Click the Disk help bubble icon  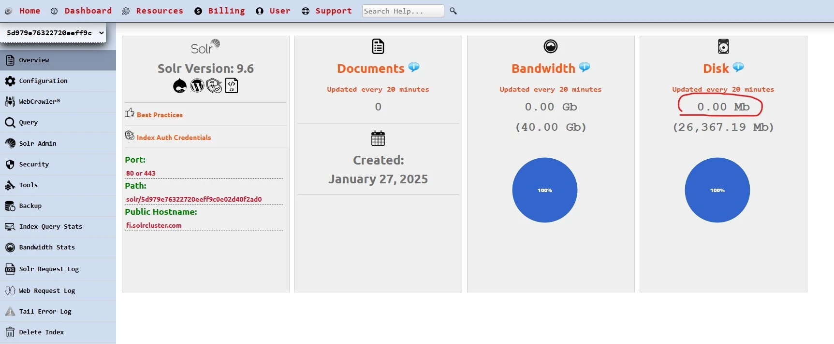pos(738,67)
